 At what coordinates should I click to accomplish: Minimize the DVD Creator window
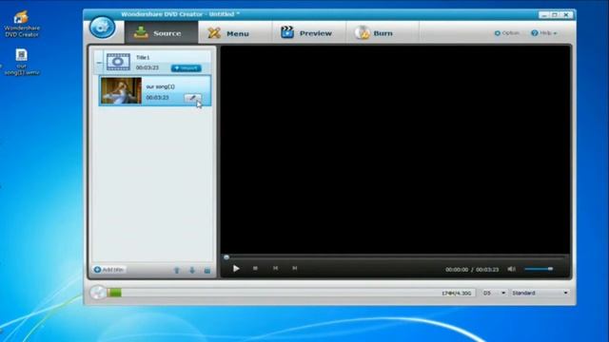point(543,15)
